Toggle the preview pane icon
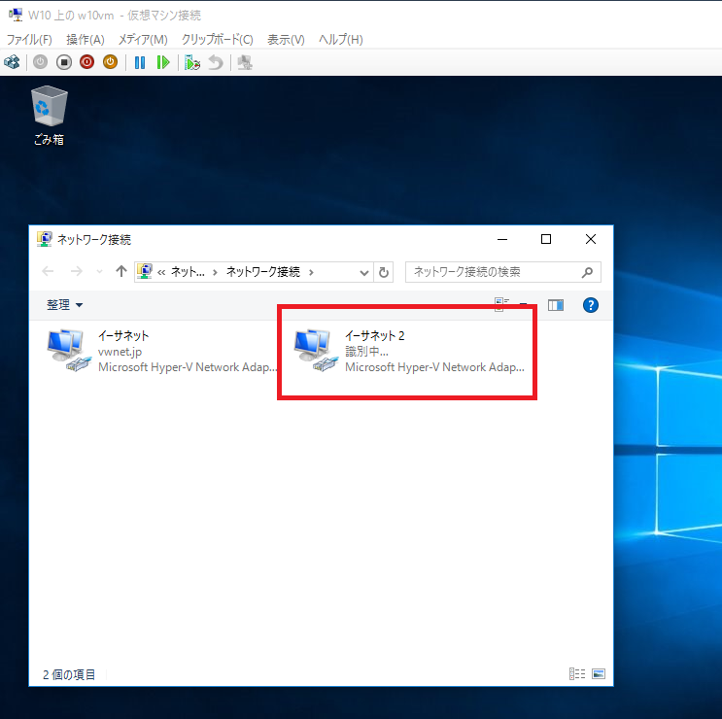The image size is (722, 719). click(x=555, y=305)
